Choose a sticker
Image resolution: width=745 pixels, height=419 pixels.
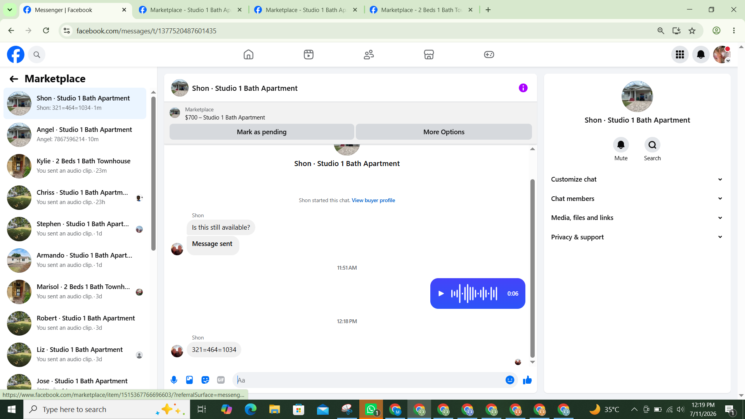tap(205, 380)
